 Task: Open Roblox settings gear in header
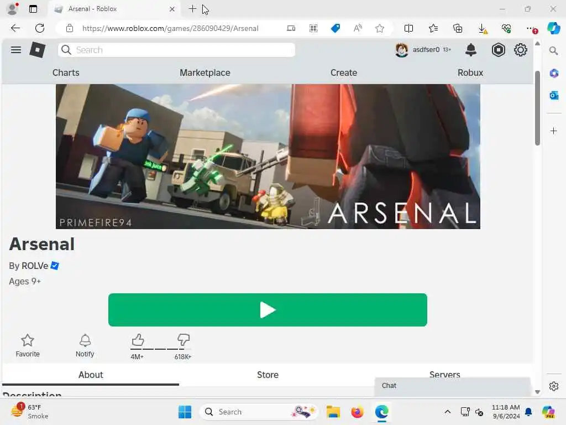coord(521,50)
